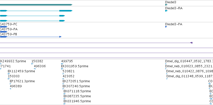Select the EK031946.5prime label
Screen dimensions: 213x105
pyautogui.click(x=77, y=101)
